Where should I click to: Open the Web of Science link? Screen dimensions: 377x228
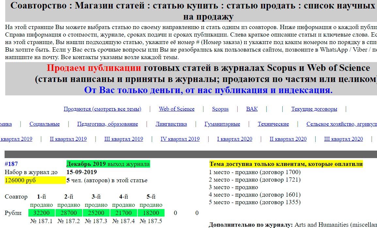pos(177,109)
